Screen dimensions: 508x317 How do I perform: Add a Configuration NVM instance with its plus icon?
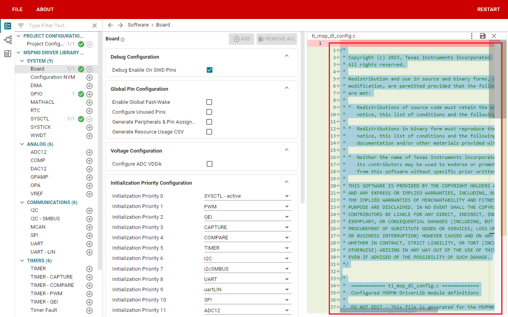click(x=89, y=78)
